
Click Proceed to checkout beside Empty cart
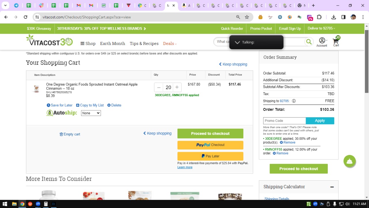click(x=210, y=134)
